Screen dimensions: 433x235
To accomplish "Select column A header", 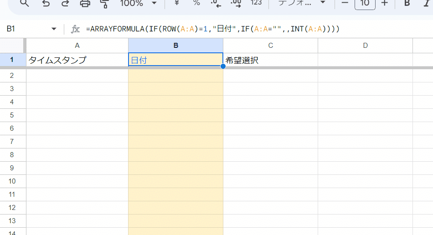I will click(x=77, y=46).
